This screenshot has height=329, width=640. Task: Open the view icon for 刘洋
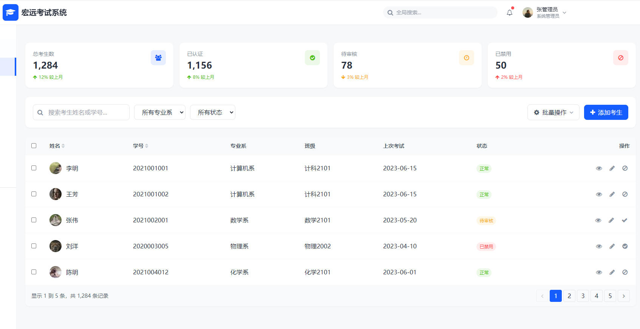[599, 246]
